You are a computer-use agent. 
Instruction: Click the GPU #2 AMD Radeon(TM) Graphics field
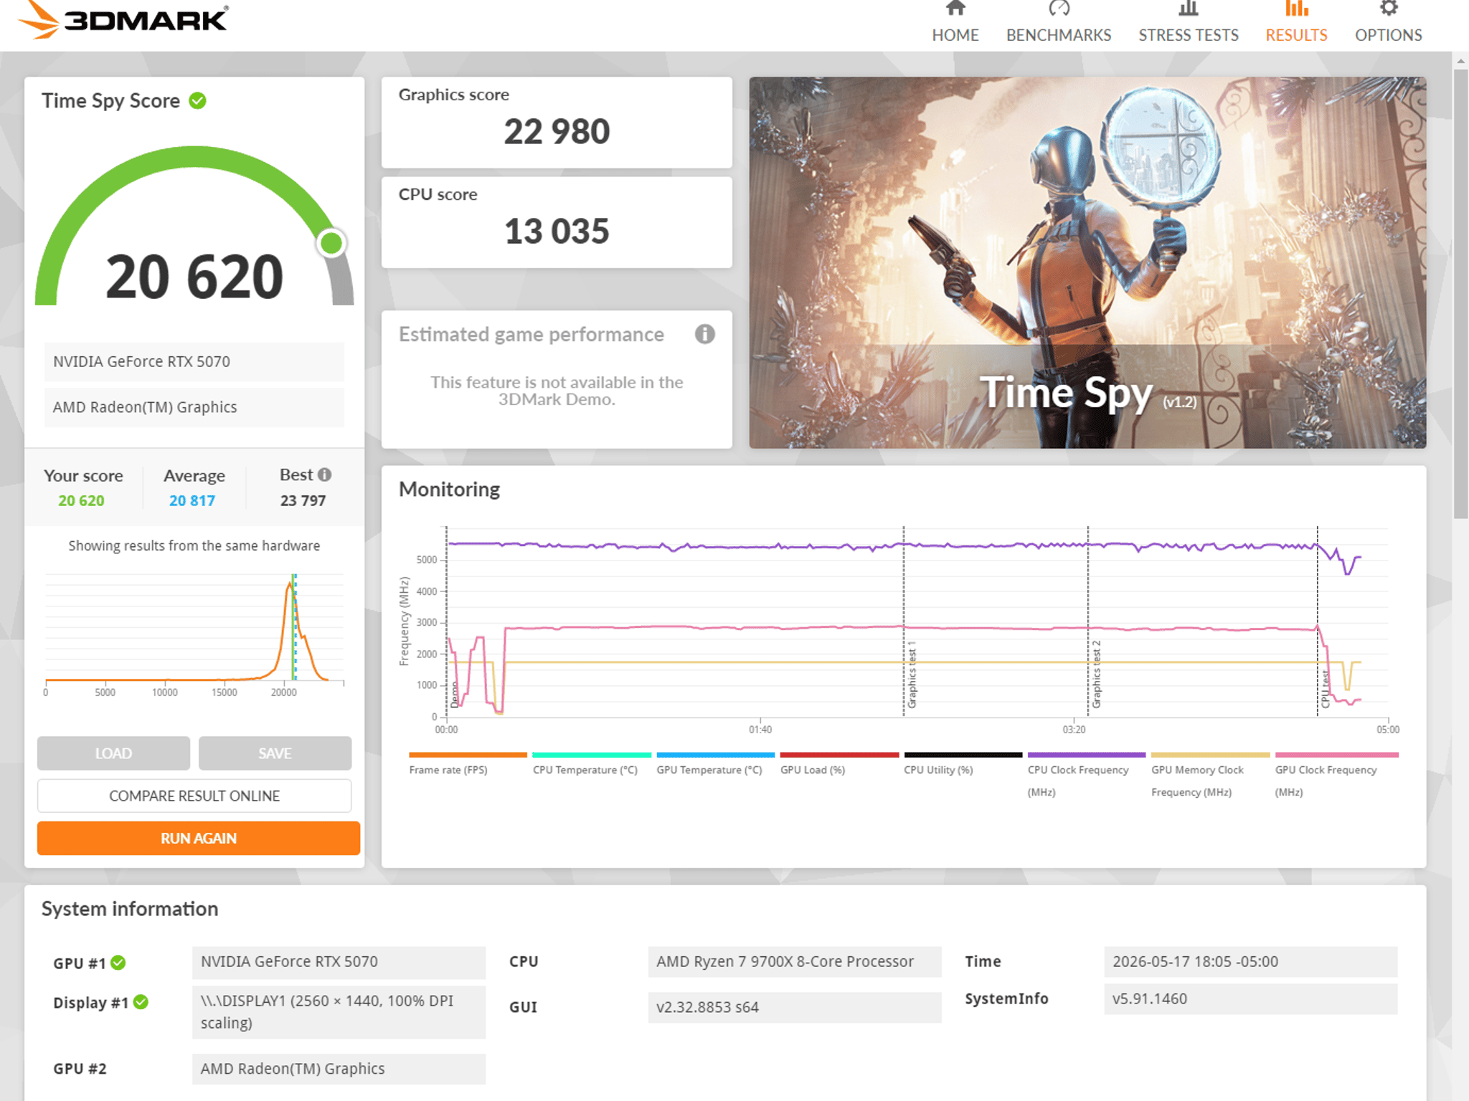339,1069
